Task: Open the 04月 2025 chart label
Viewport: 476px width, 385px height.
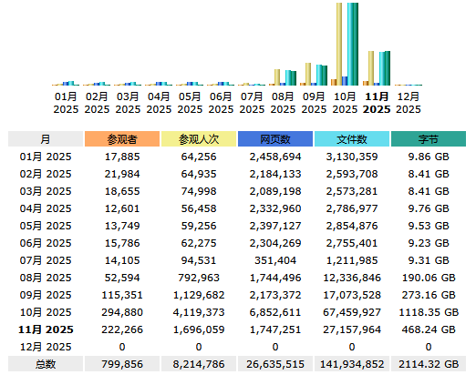Action: [159, 103]
